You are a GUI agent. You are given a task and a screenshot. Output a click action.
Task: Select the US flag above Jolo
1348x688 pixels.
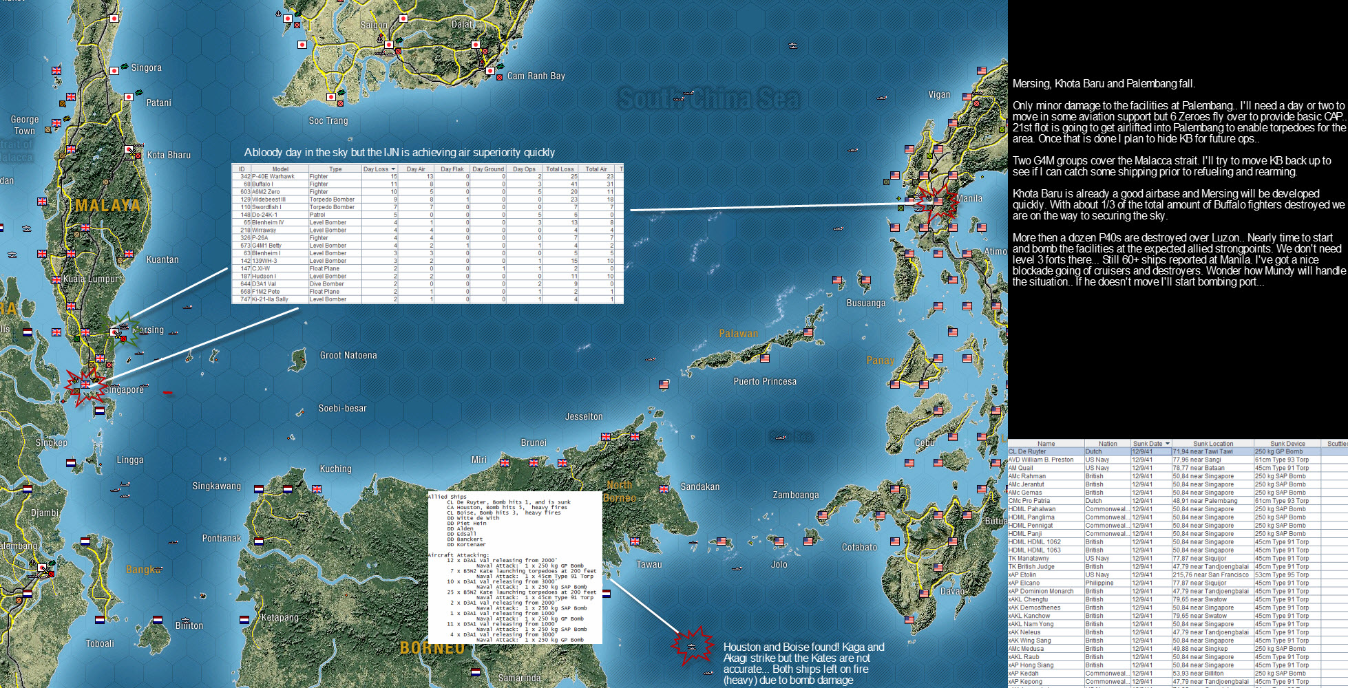click(x=779, y=541)
